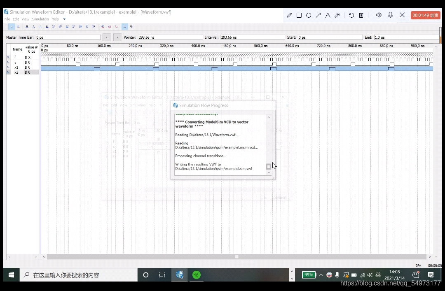Image resolution: width=445 pixels, height=291 pixels.
Task: Open the taskbar notification center
Action: (431, 275)
